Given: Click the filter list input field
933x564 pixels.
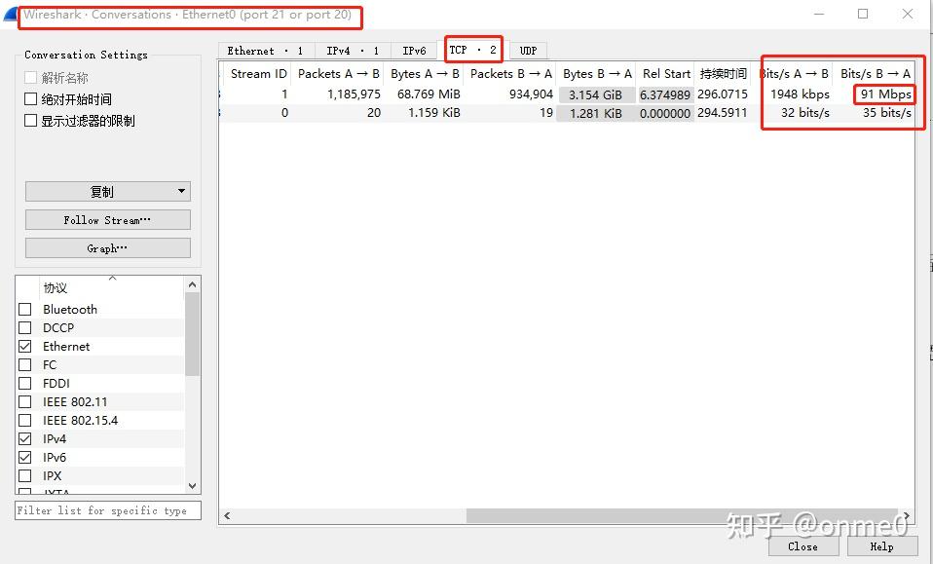Looking at the screenshot, I should [107, 509].
